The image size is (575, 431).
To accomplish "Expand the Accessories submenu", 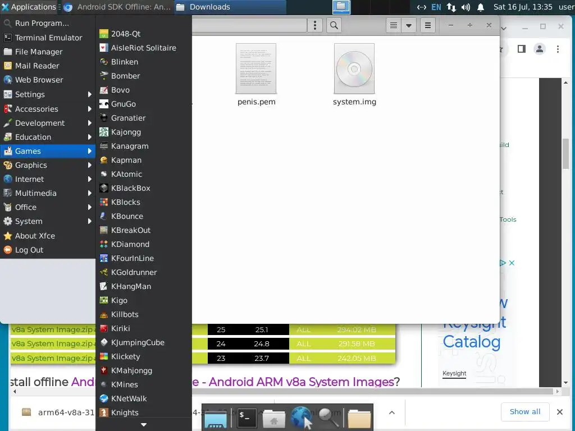I will (x=48, y=109).
